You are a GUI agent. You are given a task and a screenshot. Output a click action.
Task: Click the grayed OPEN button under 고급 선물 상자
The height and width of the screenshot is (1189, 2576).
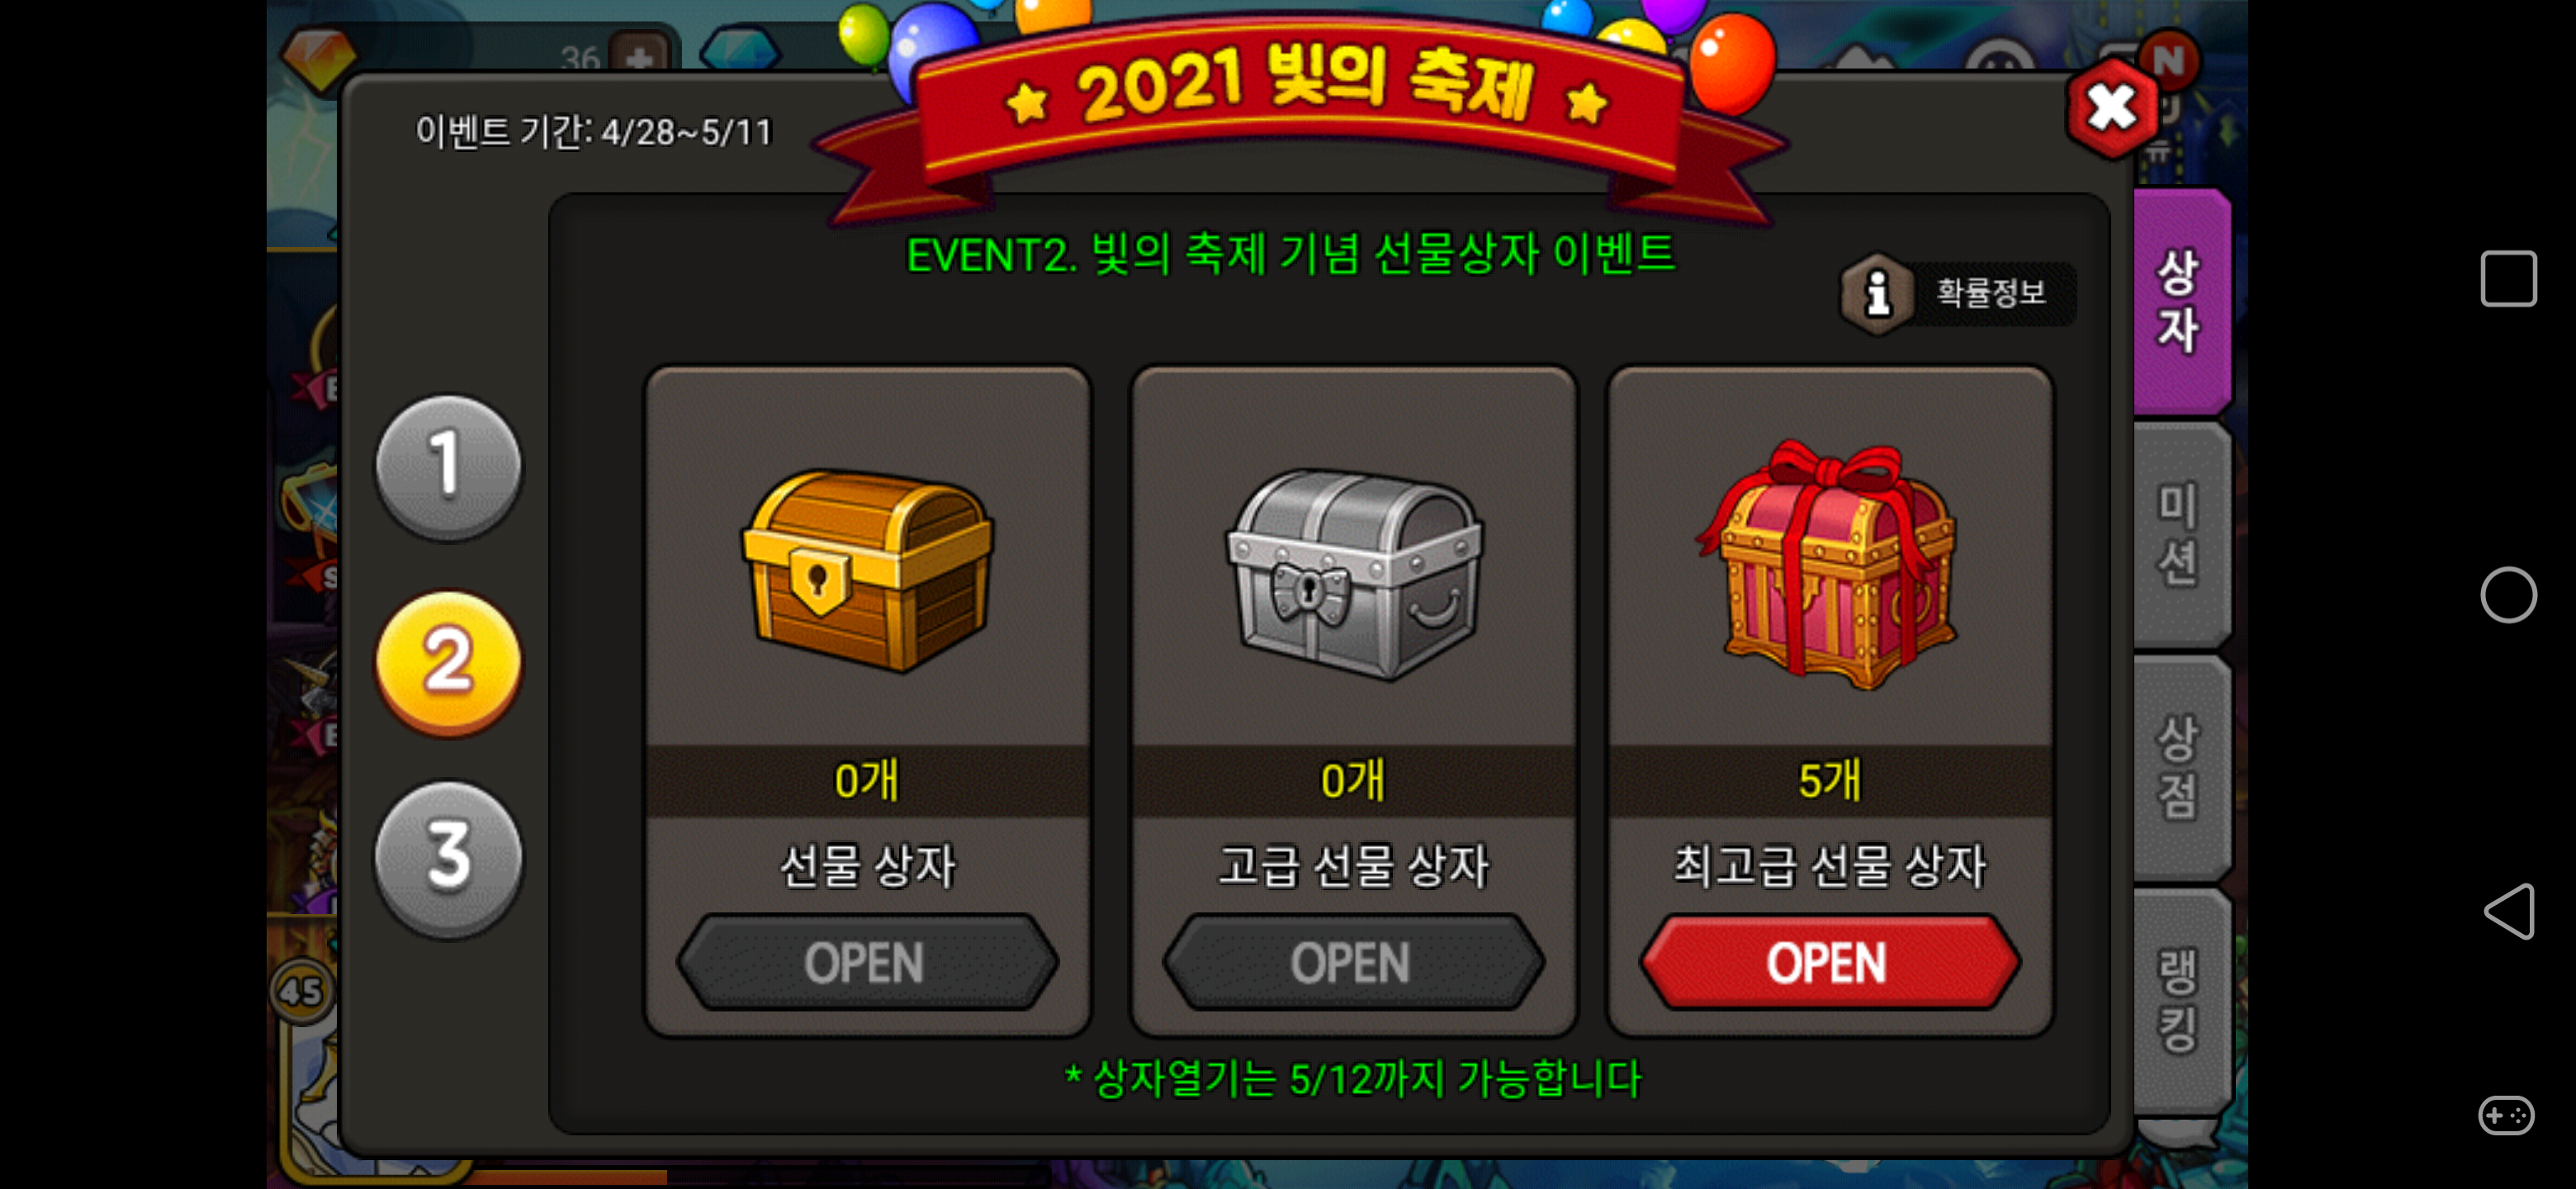point(1352,962)
